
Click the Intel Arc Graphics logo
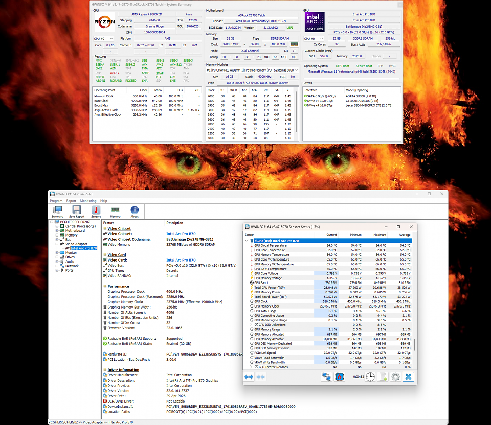pyautogui.click(x=315, y=22)
